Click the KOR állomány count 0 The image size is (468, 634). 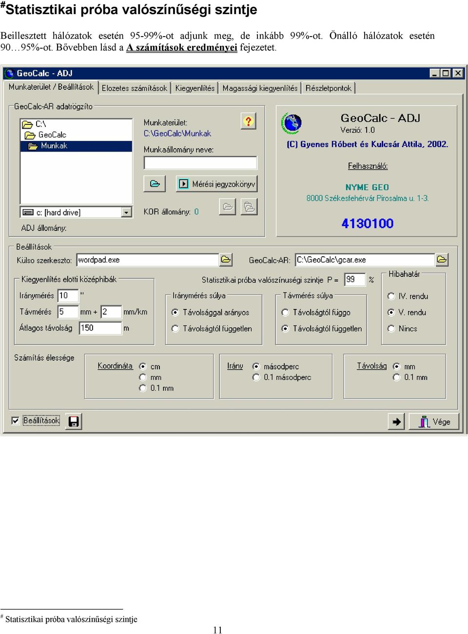tap(196, 212)
